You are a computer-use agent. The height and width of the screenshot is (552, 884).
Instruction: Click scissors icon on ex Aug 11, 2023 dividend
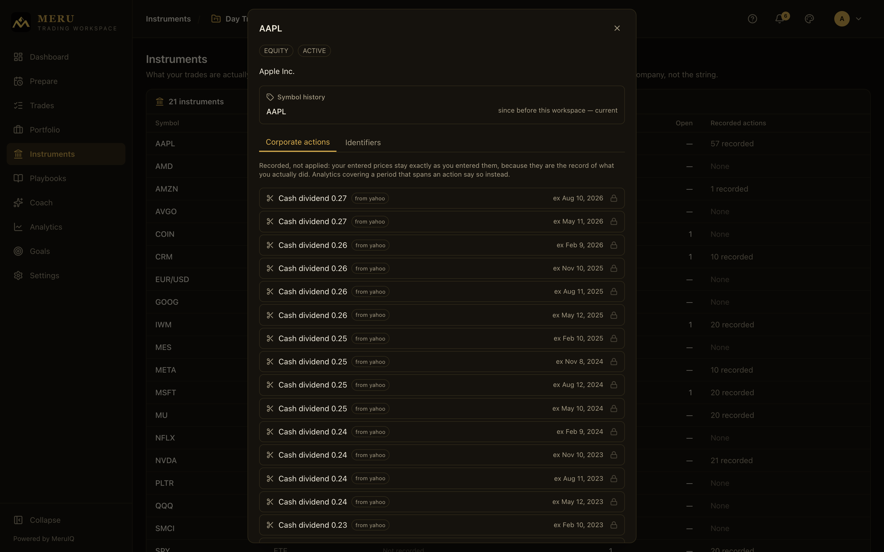point(270,478)
